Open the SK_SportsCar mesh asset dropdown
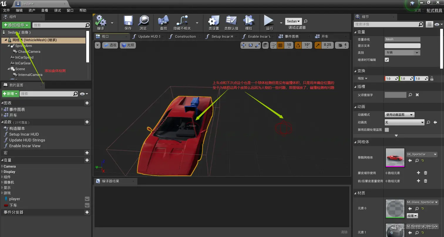 pyautogui.click(x=422, y=154)
